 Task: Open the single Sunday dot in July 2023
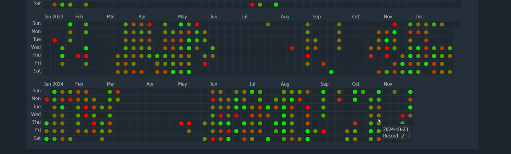[268, 24]
